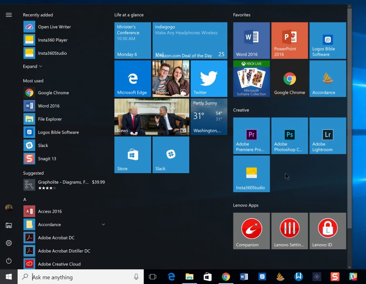Open File Explorer on the taskbar
Screen dimensions: 366x284
(x=189, y=277)
